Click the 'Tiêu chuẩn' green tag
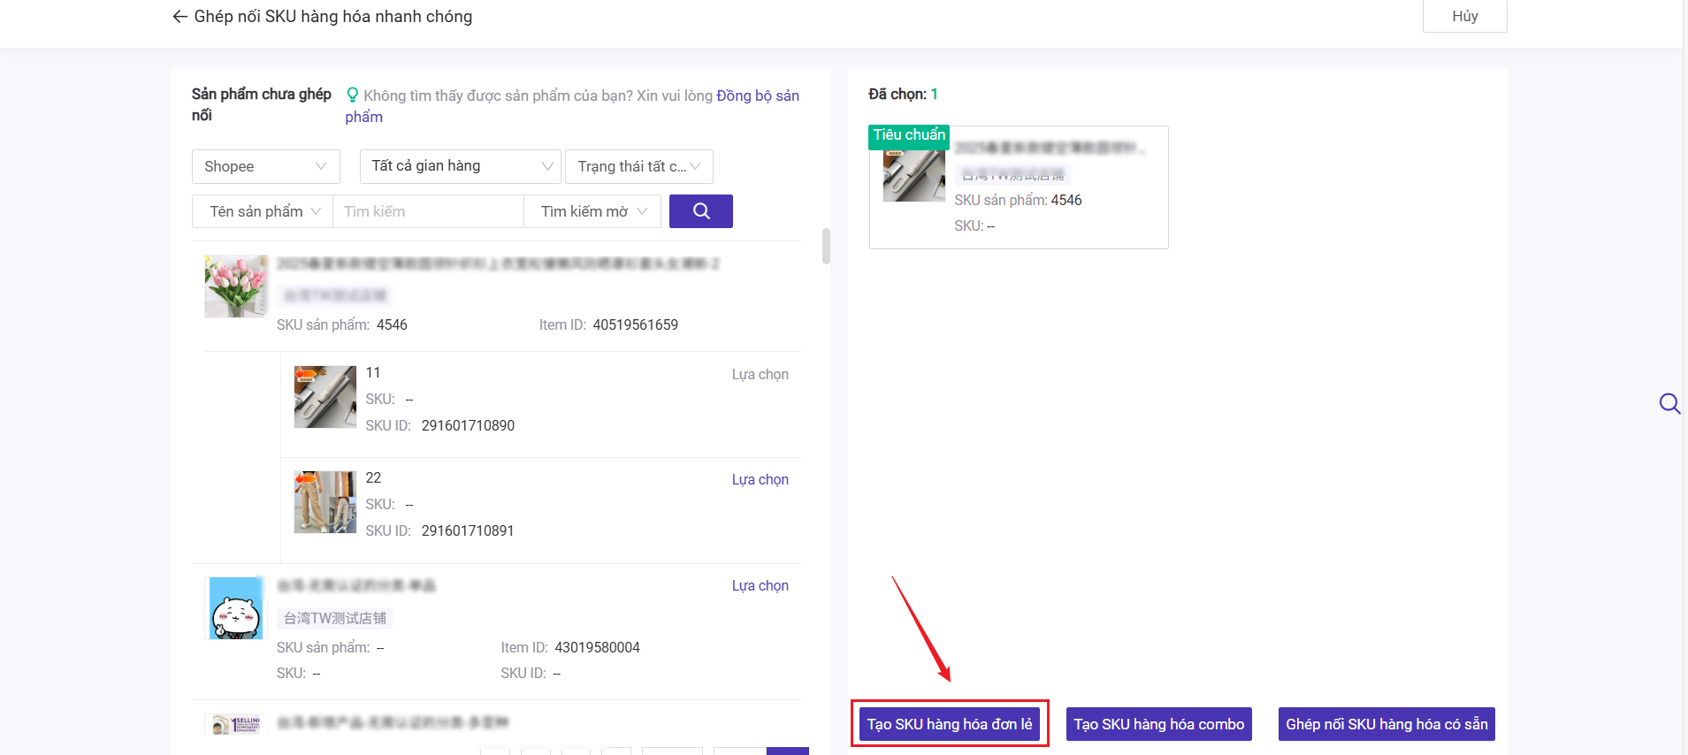Screen dimensions: 1688x755 909,135
